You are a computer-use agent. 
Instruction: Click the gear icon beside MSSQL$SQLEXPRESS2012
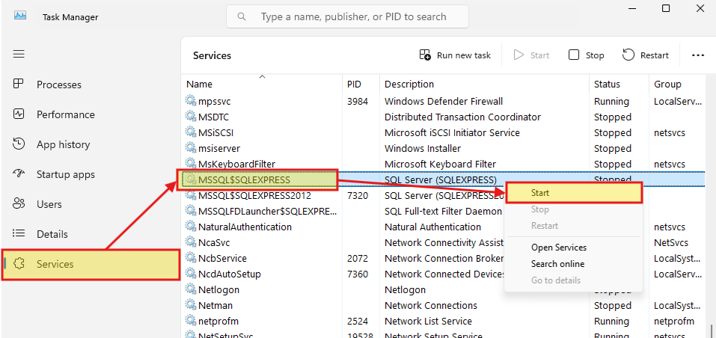tap(190, 195)
